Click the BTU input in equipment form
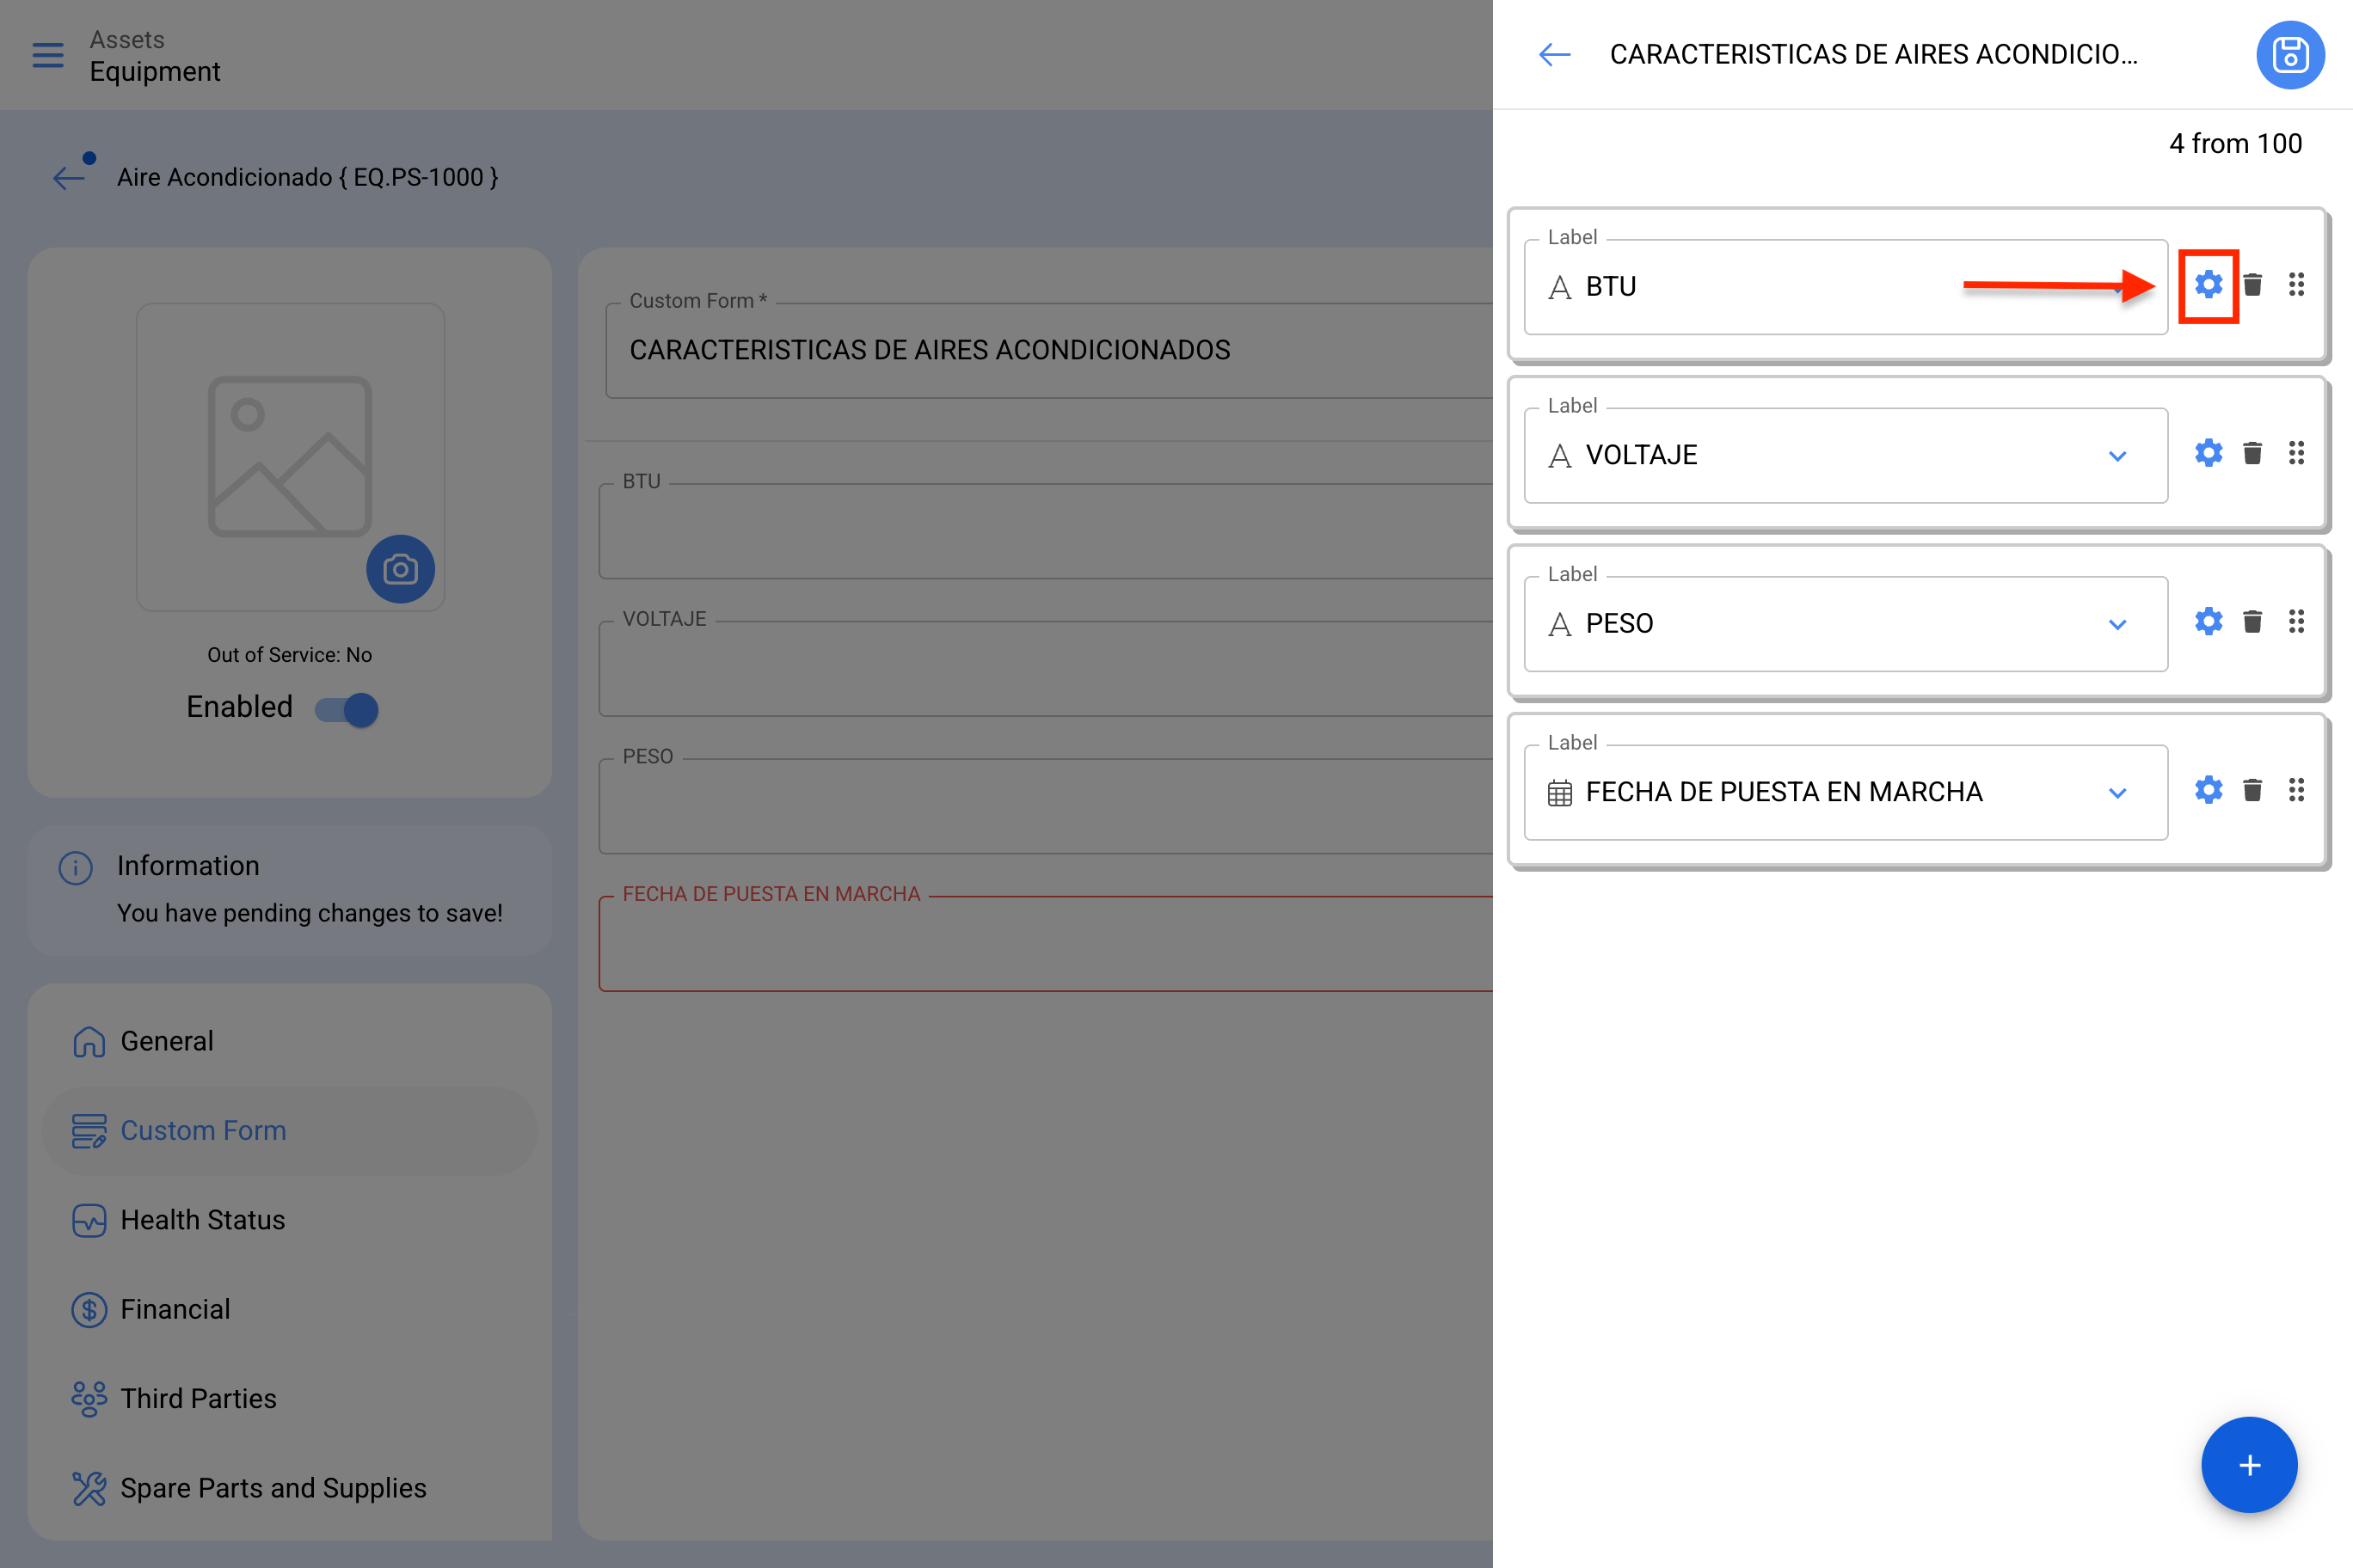Screen dimensions: 2353x1568 pyautogui.click(x=1046, y=531)
